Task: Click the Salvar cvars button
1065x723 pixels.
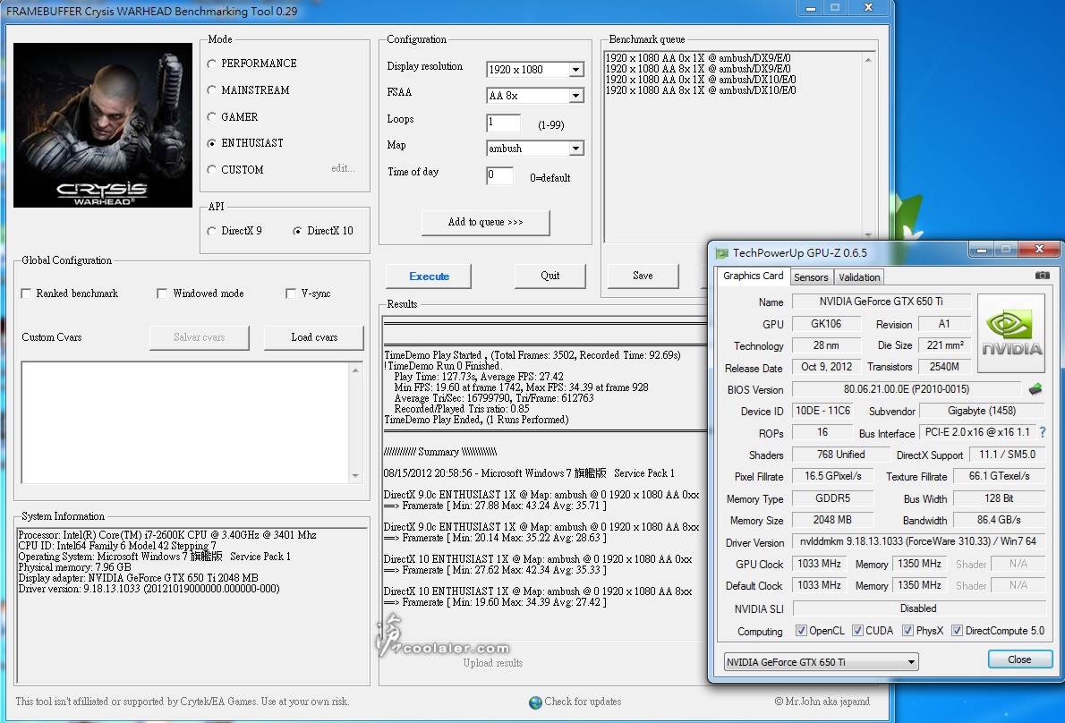Action: click(199, 337)
